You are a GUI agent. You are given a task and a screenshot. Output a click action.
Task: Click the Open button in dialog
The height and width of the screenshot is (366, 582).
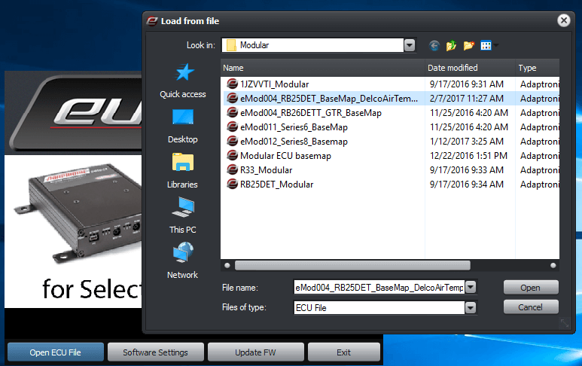(531, 288)
